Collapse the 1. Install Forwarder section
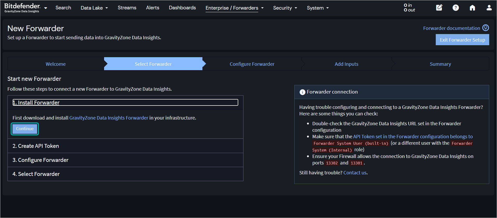Screen dimensions: 497x218 click(125, 102)
